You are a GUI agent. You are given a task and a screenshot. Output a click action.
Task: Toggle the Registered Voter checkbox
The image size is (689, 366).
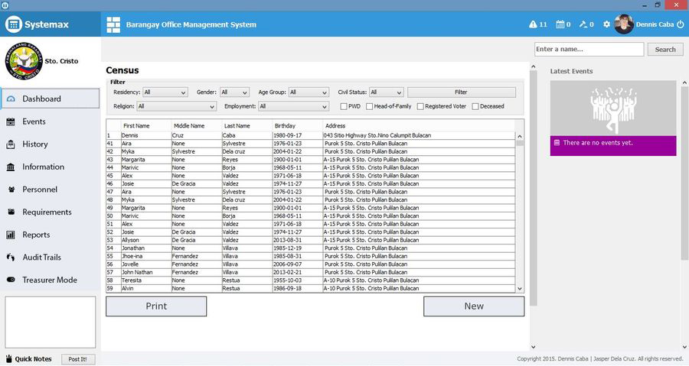(x=421, y=106)
